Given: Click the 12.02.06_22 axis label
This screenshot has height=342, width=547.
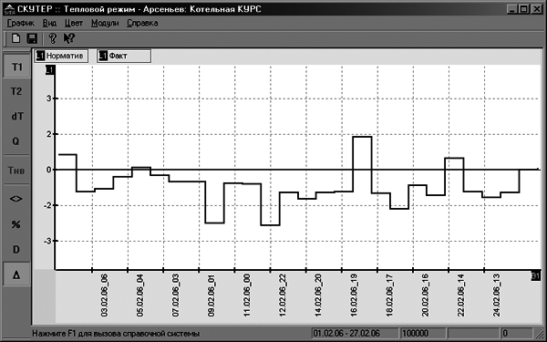Looking at the screenshot, I should 283,295.
